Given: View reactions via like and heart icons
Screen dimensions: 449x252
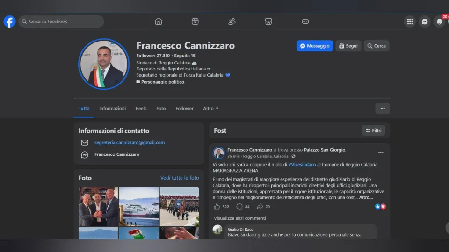Looking at the screenshot, I should [x=380, y=207].
